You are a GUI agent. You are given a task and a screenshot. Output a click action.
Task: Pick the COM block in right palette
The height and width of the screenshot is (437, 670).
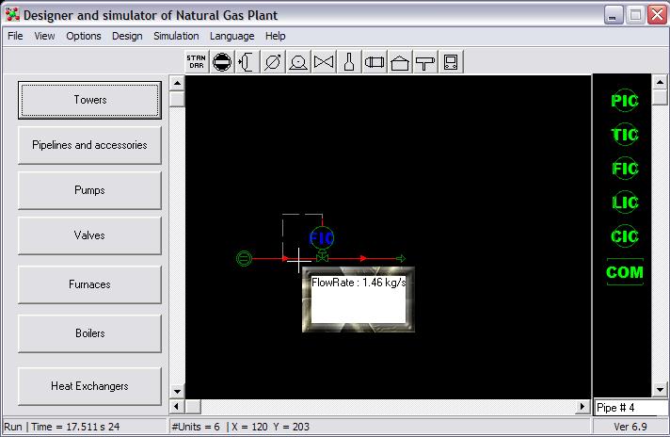tap(625, 272)
